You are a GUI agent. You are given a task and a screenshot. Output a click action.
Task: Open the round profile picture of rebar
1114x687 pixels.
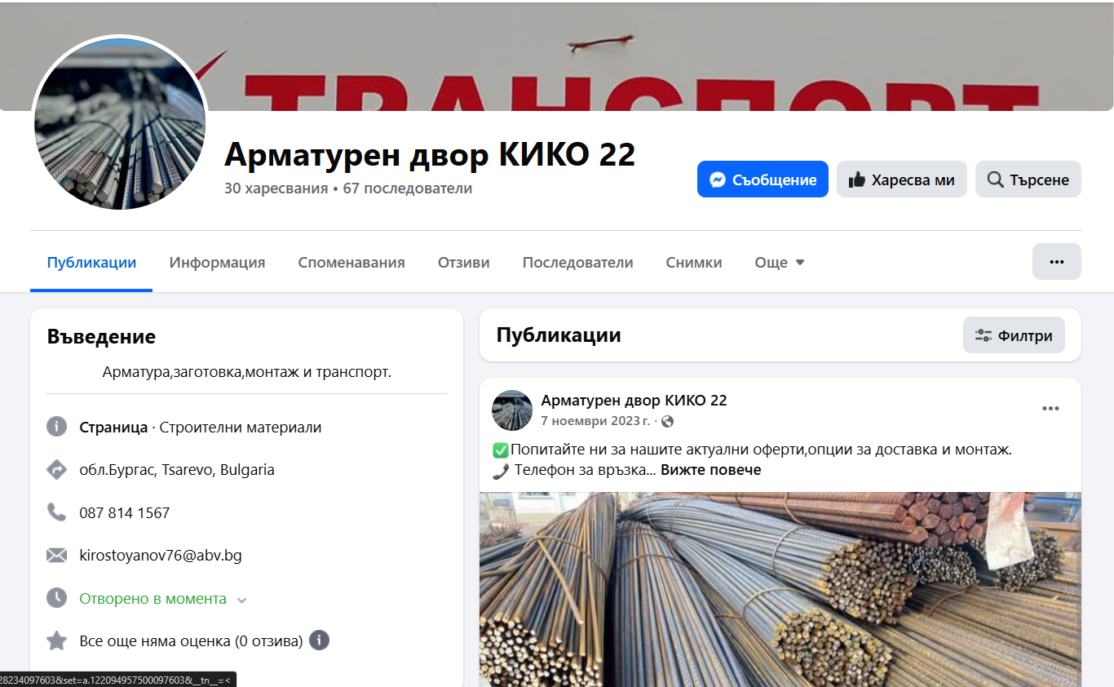pos(120,124)
